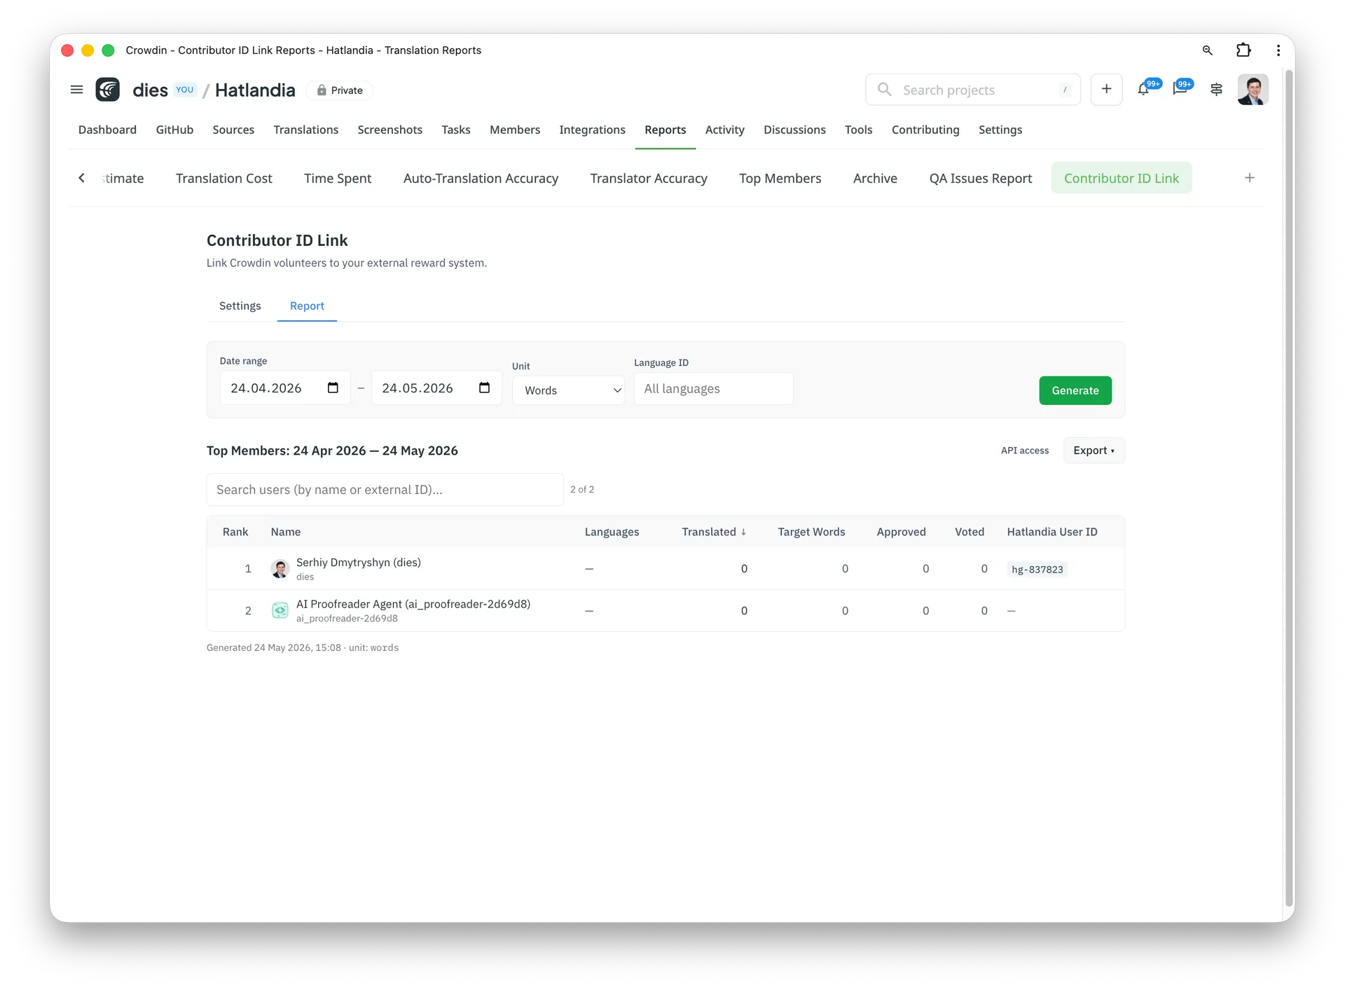Open the Top Members report
The width and height of the screenshot is (1345, 988).
(x=780, y=179)
